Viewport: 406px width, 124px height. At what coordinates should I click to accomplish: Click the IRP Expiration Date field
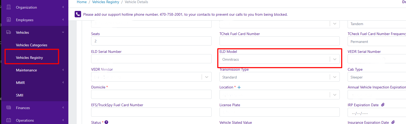click(x=377, y=113)
